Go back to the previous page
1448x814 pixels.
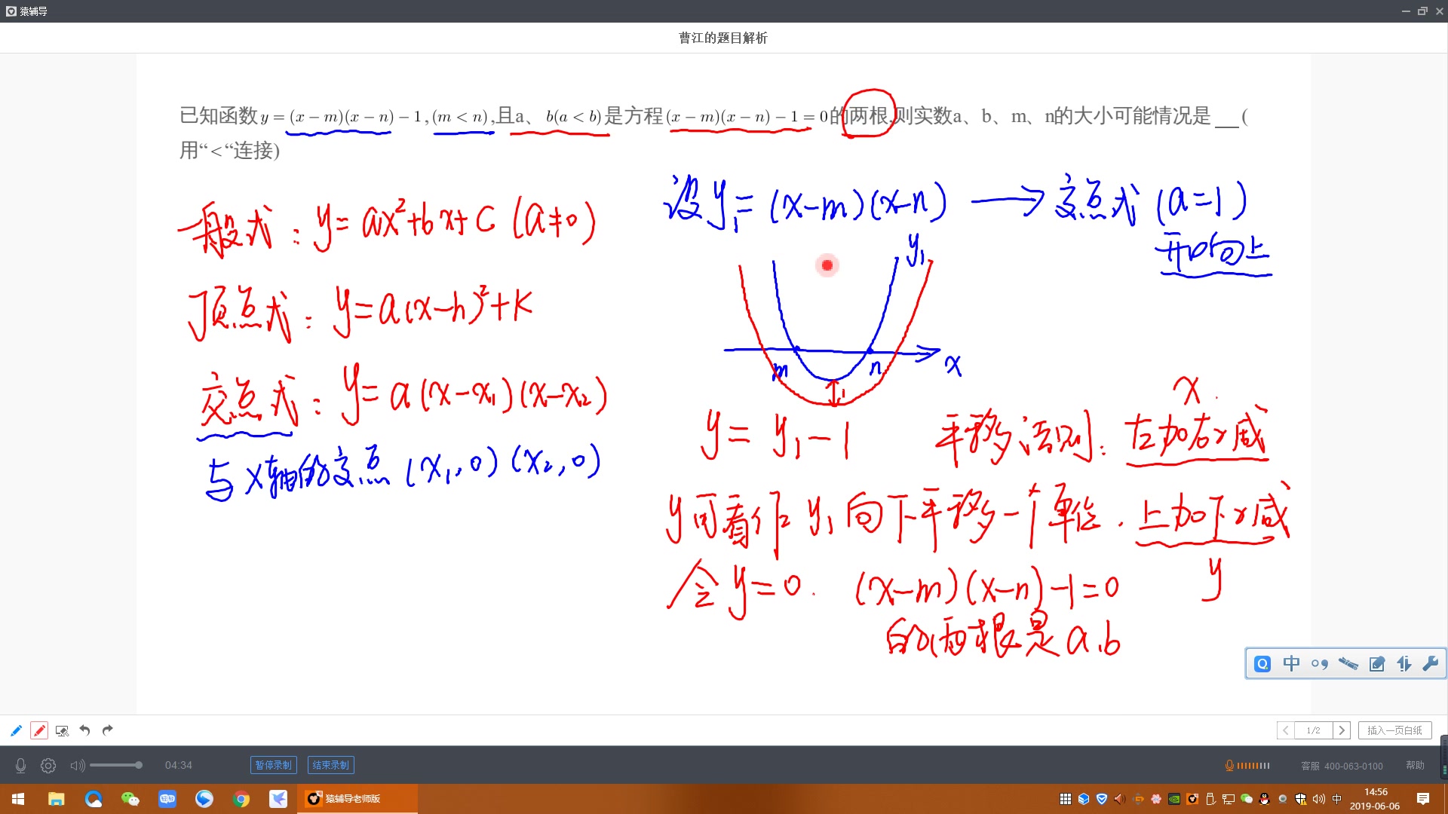coord(1285,730)
